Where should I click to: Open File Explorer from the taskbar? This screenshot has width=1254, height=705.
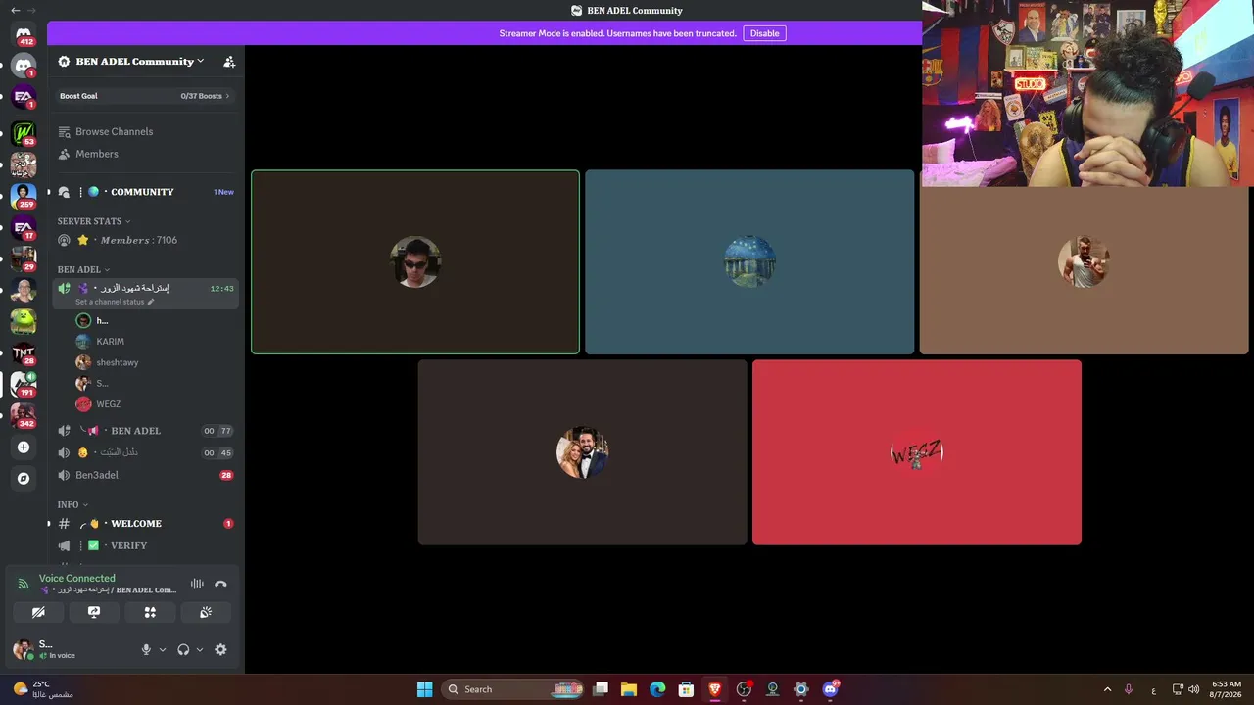629,689
